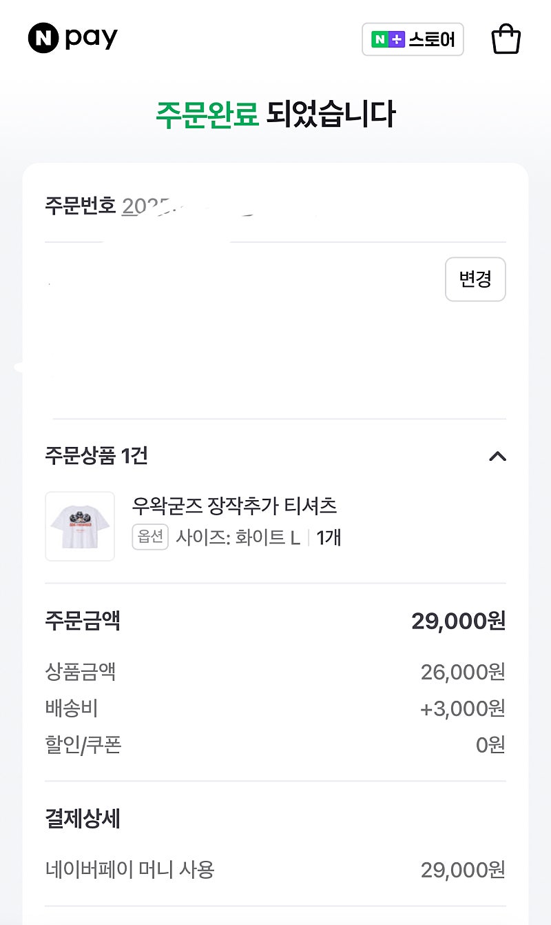Select the 사이즈: 화이트 L option text
Image resolution: width=551 pixels, height=925 pixels.
[238, 537]
